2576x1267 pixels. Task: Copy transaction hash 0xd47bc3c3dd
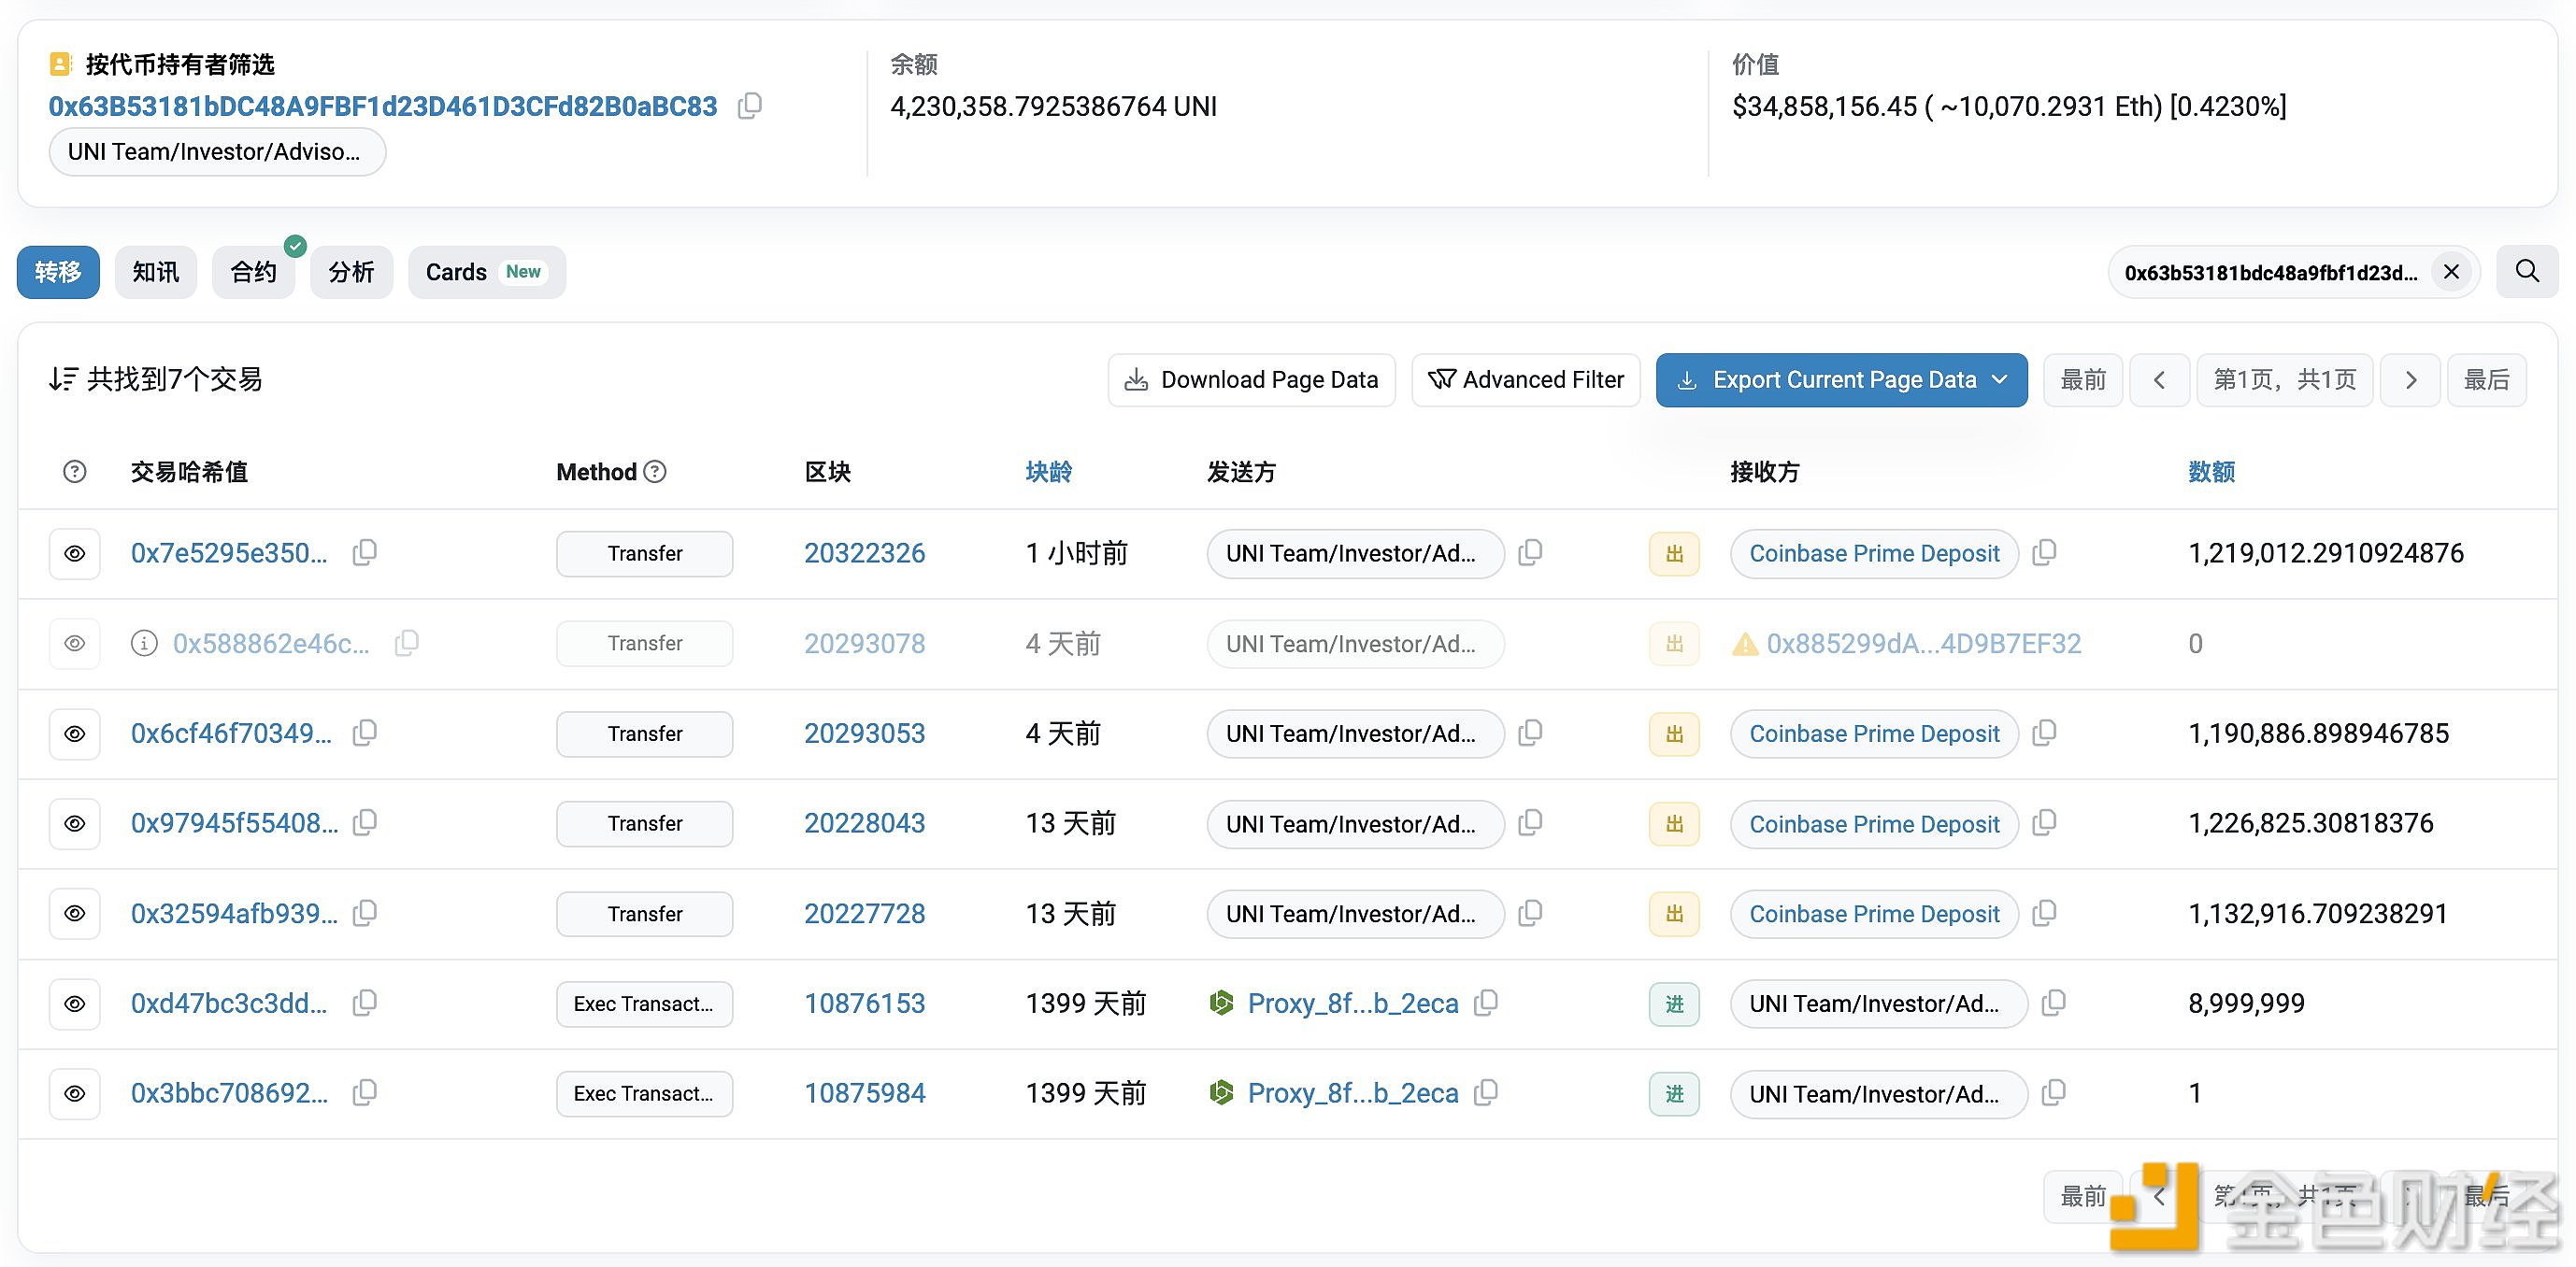tap(365, 1002)
